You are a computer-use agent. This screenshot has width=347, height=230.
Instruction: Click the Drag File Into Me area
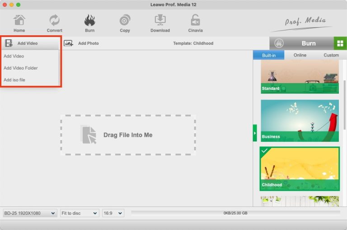128,135
